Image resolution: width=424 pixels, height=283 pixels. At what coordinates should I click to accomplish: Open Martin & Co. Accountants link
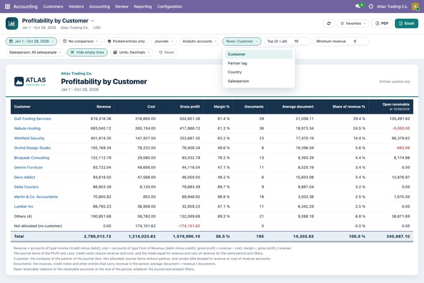click(36, 197)
